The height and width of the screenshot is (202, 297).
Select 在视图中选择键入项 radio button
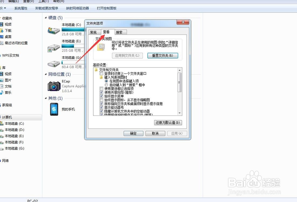[x=106, y=81]
